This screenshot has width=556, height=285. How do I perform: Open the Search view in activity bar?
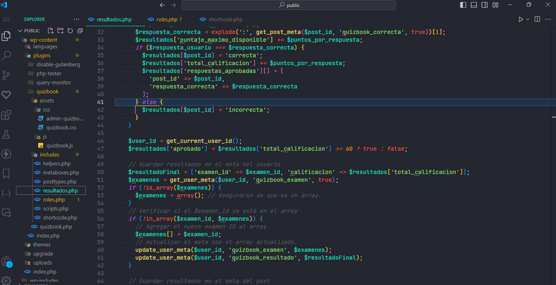click(x=6, y=56)
